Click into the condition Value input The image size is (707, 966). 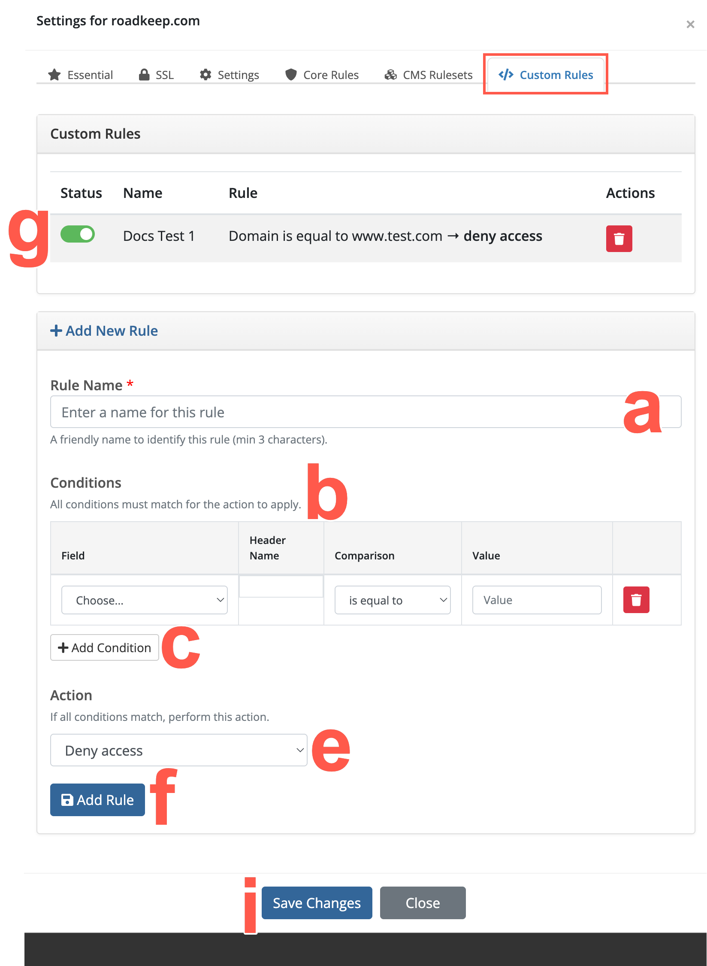tap(537, 600)
